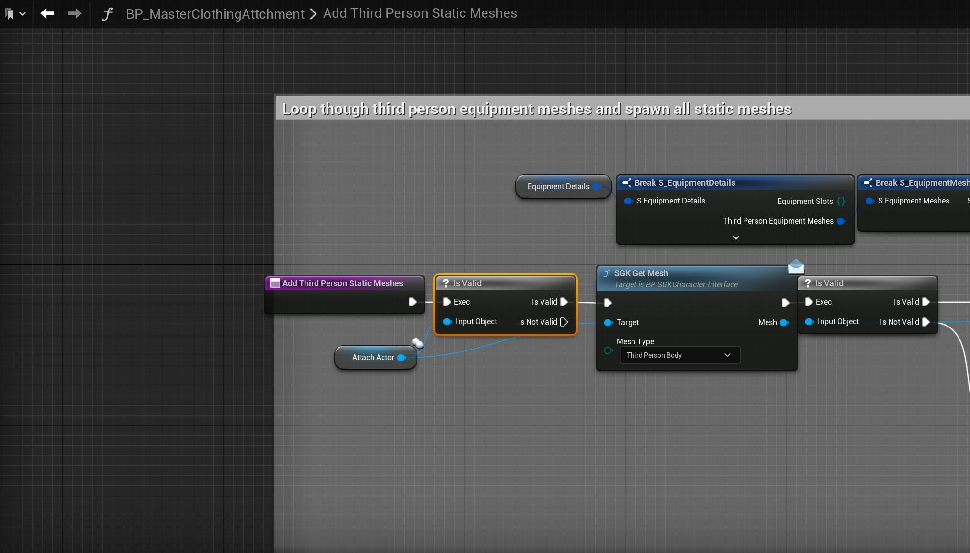
Task: Select the SGK Get Mesh node title
Action: click(641, 273)
